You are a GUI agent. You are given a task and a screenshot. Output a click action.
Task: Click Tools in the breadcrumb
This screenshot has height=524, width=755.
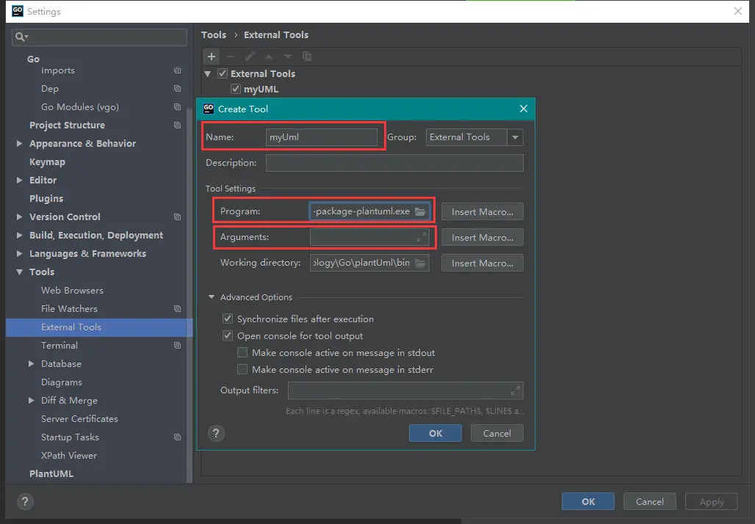(x=214, y=35)
